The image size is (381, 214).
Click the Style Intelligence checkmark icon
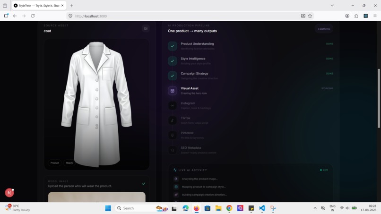click(172, 61)
